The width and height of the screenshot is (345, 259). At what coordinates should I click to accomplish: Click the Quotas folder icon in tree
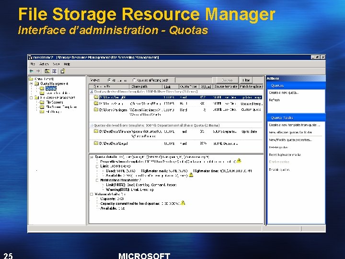coord(42,88)
